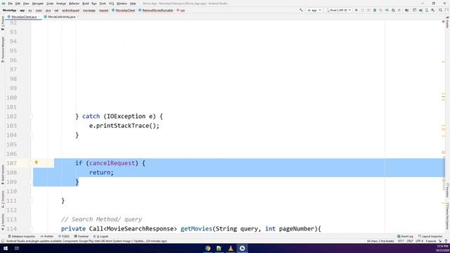Viewport: 450px width, 253px height.
Task: Switch to the MovieListActivity.java editor tab
Action: pyautogui.click(x=61, y=17)
